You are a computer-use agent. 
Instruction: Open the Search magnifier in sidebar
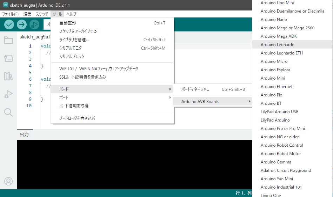(x=8, y=112)
